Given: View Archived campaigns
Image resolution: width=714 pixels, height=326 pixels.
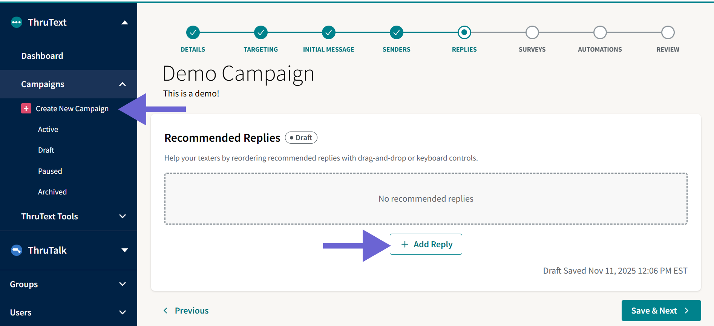Looking at the screenshot, I should pyautogui.click(x=52, y=191).
